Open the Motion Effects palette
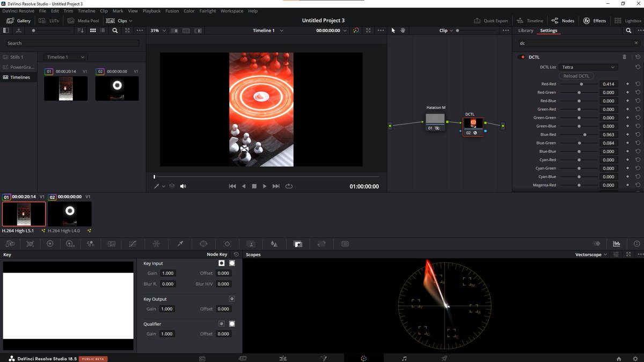Image resolution: width=644 pixels, height=362 pixels. [112, 244]
